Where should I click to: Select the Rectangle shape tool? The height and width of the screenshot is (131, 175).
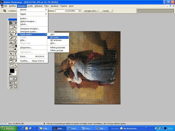(15, 57)
